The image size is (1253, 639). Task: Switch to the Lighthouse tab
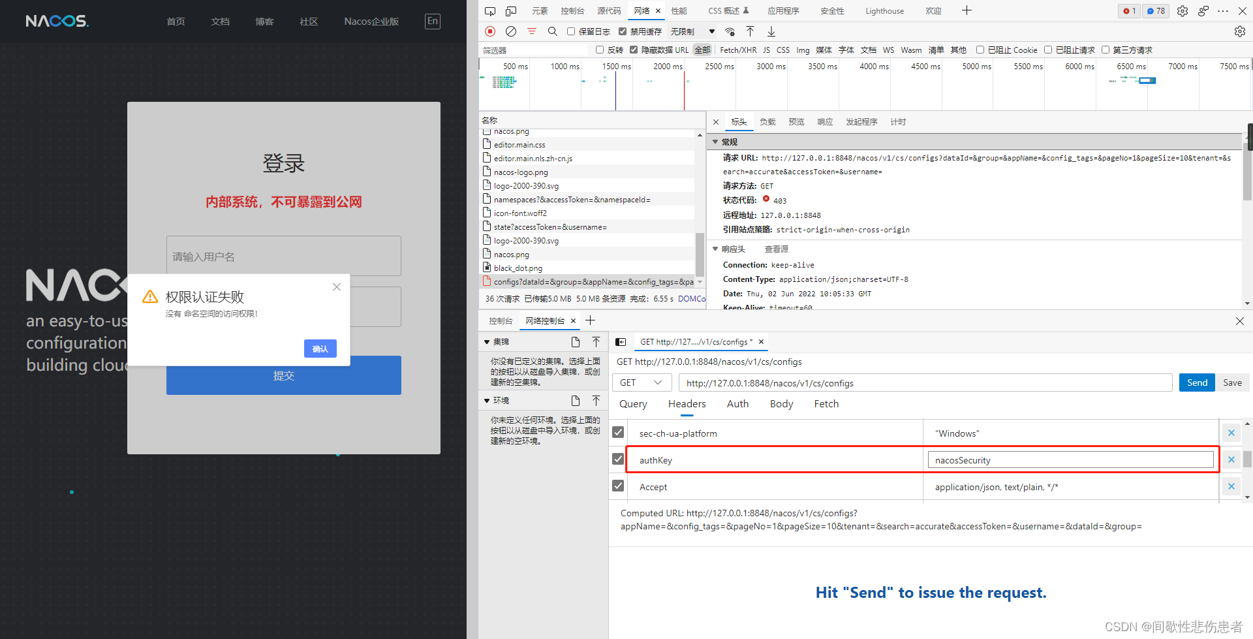point(884,11)
